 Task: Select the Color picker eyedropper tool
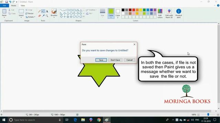point(43,16)
